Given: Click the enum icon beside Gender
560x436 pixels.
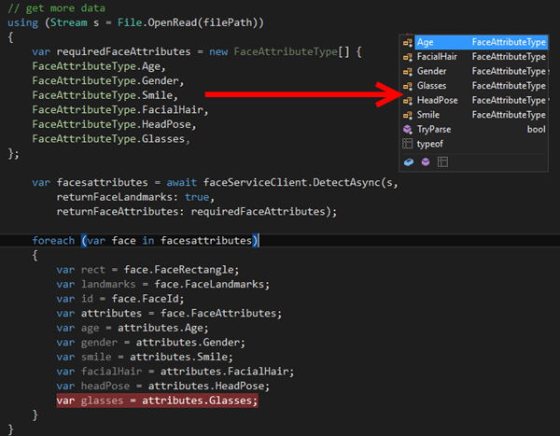Looking at the screenshot, I should (x=408, y=72).
